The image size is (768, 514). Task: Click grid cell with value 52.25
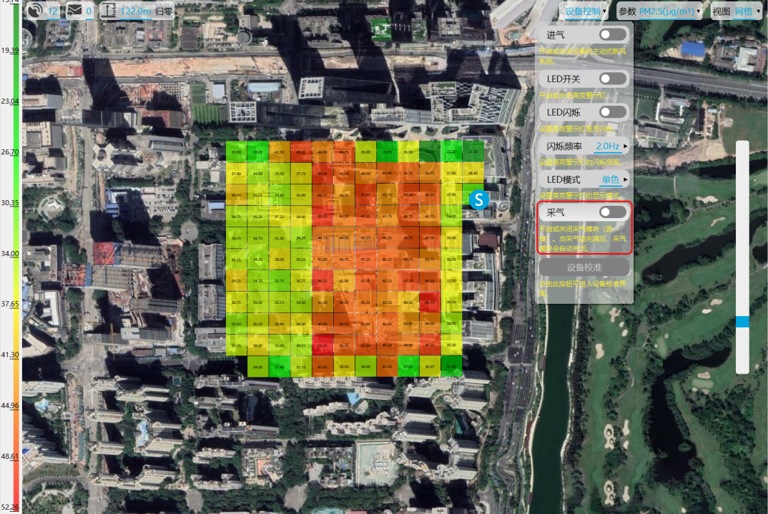(323, 345)
